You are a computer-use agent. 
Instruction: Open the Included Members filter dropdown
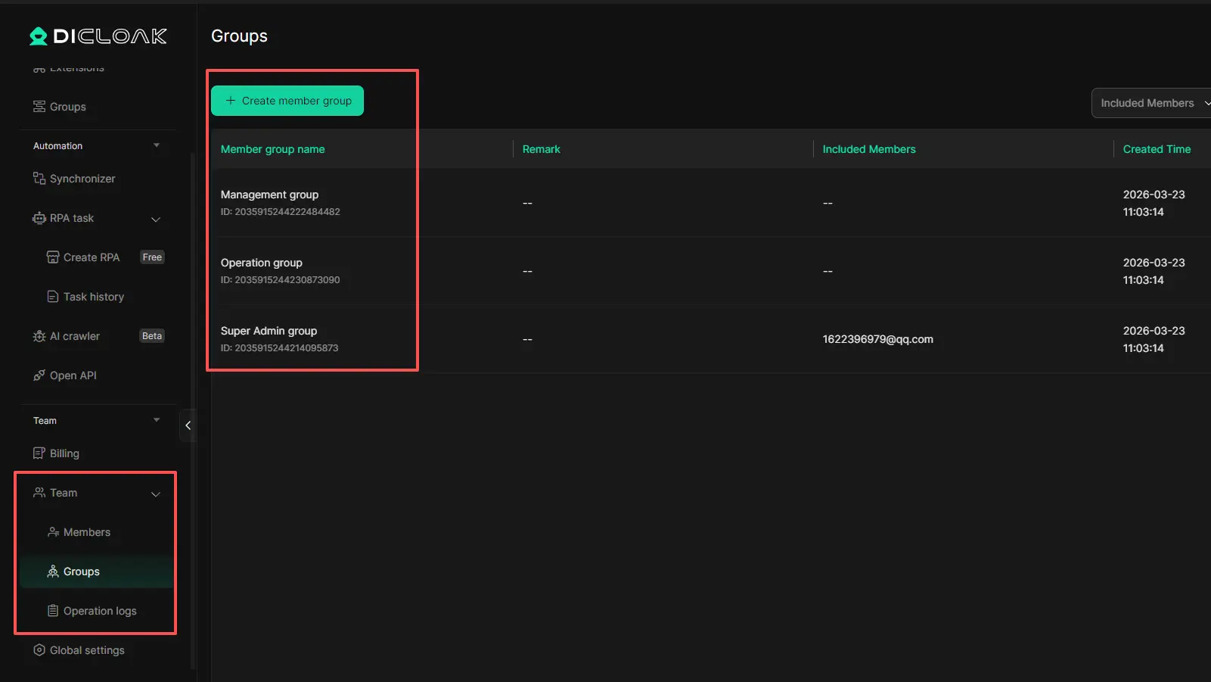point(1150,103)
